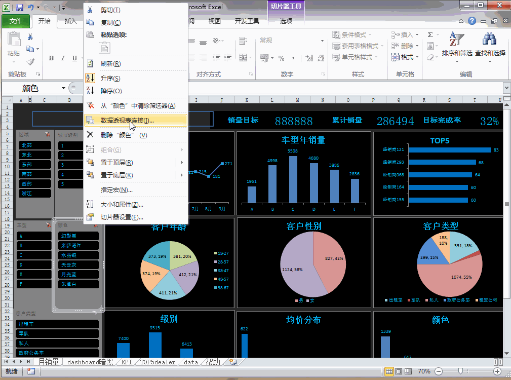Clear the filter on the 区域 slicer

coord(48,134)
